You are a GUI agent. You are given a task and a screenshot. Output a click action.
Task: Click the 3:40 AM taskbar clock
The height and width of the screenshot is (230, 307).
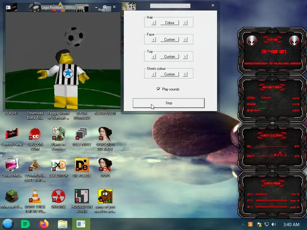[x=291, y=225]
